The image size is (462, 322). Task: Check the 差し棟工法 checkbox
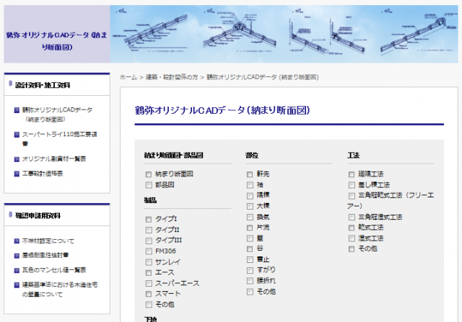point(352,185)
